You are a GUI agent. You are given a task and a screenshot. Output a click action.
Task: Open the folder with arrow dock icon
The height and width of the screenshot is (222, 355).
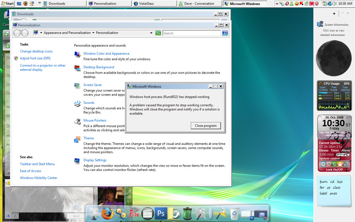[174, 214]
